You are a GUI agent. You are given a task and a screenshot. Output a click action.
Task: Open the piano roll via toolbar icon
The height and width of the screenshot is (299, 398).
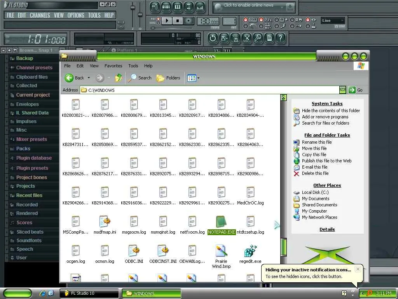pos(177,7)
